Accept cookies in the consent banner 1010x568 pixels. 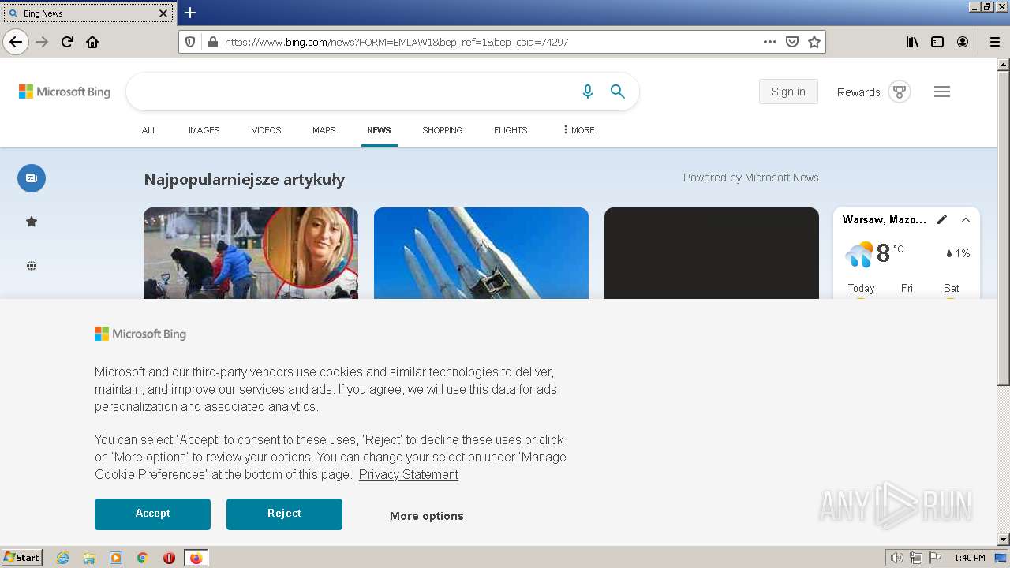152,514
